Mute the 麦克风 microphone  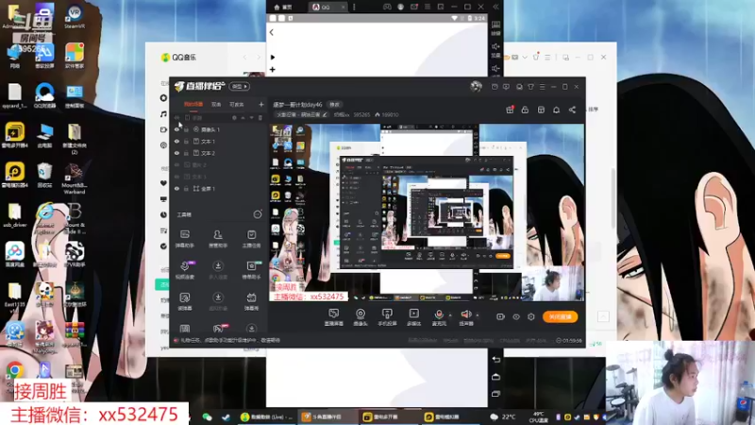[x=439, y=317]
